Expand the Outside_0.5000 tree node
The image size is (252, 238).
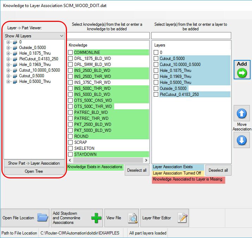tap(8, 48)
